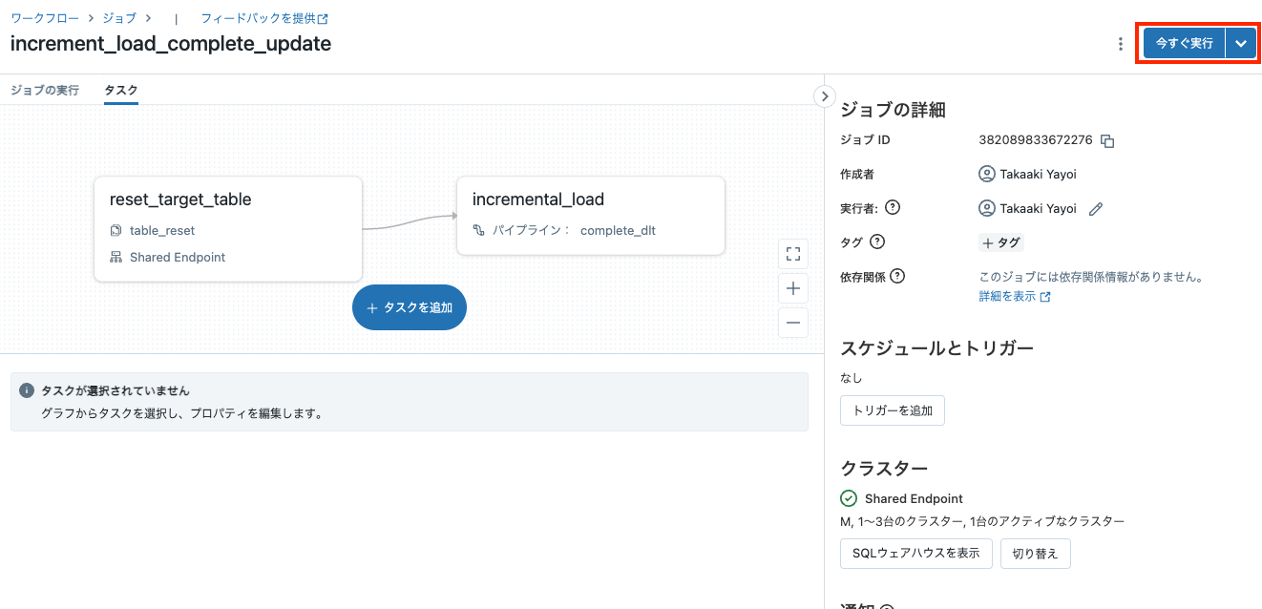Zoom into the task graph with the plus icon
This screenshot has width=1262, height=609.
pyautogui.click(x=792, y=288)
